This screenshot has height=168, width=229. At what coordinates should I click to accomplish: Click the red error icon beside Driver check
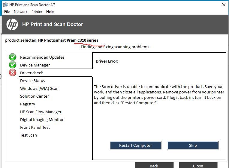click(13, 72)
